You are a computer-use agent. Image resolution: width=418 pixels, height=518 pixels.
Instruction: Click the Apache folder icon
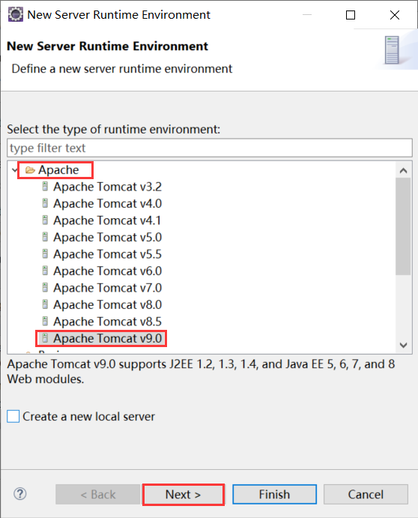pyautogui.click(x=30, y=170)
